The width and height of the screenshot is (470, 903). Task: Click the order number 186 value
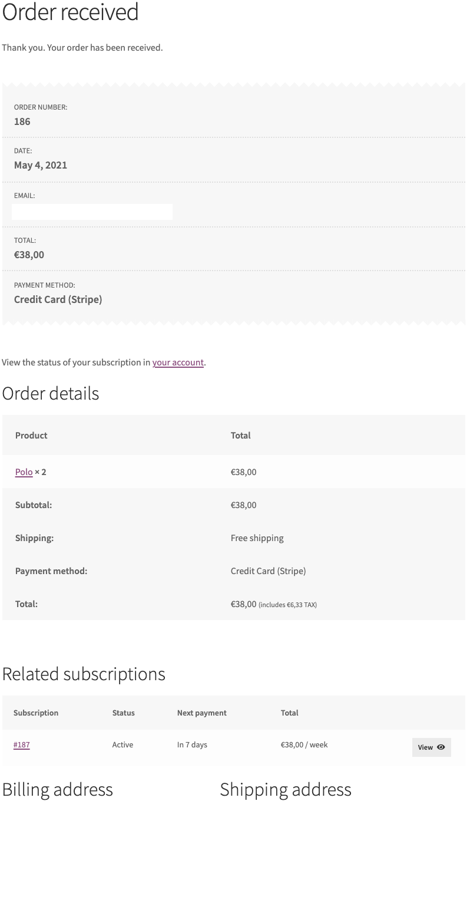coord(21,121)
